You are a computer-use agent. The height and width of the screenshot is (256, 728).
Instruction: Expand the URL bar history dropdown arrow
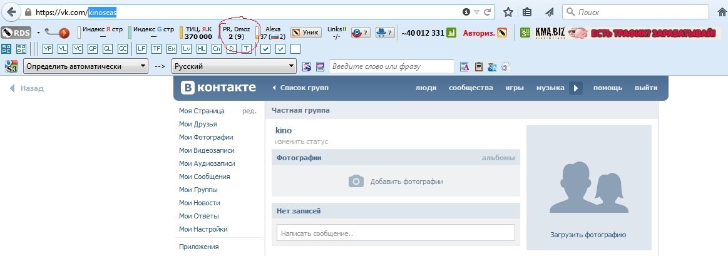(477, 12)
